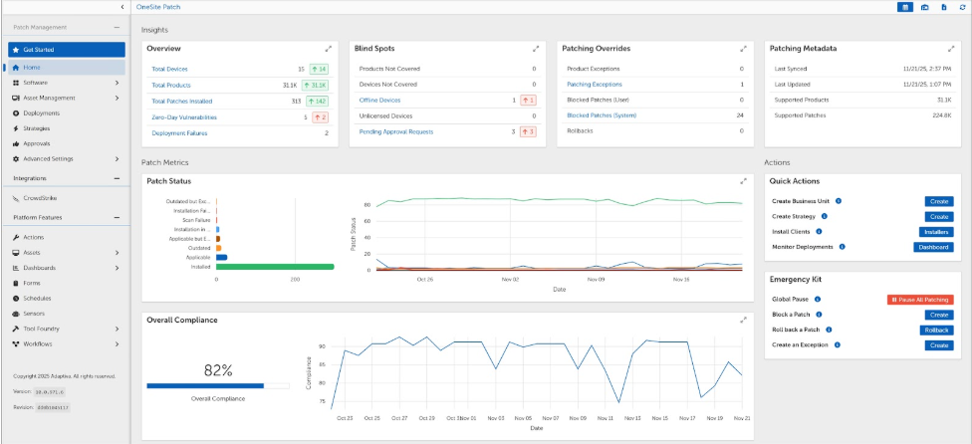Viewport: 972px width, 444px height.
Task: Expand the Patch Status panel to fullscreen
Action: [743, 181]
